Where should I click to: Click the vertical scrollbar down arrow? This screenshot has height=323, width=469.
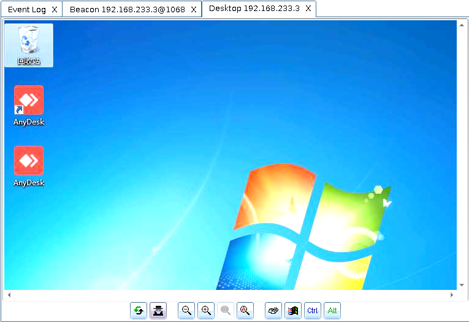click(462, 285)
